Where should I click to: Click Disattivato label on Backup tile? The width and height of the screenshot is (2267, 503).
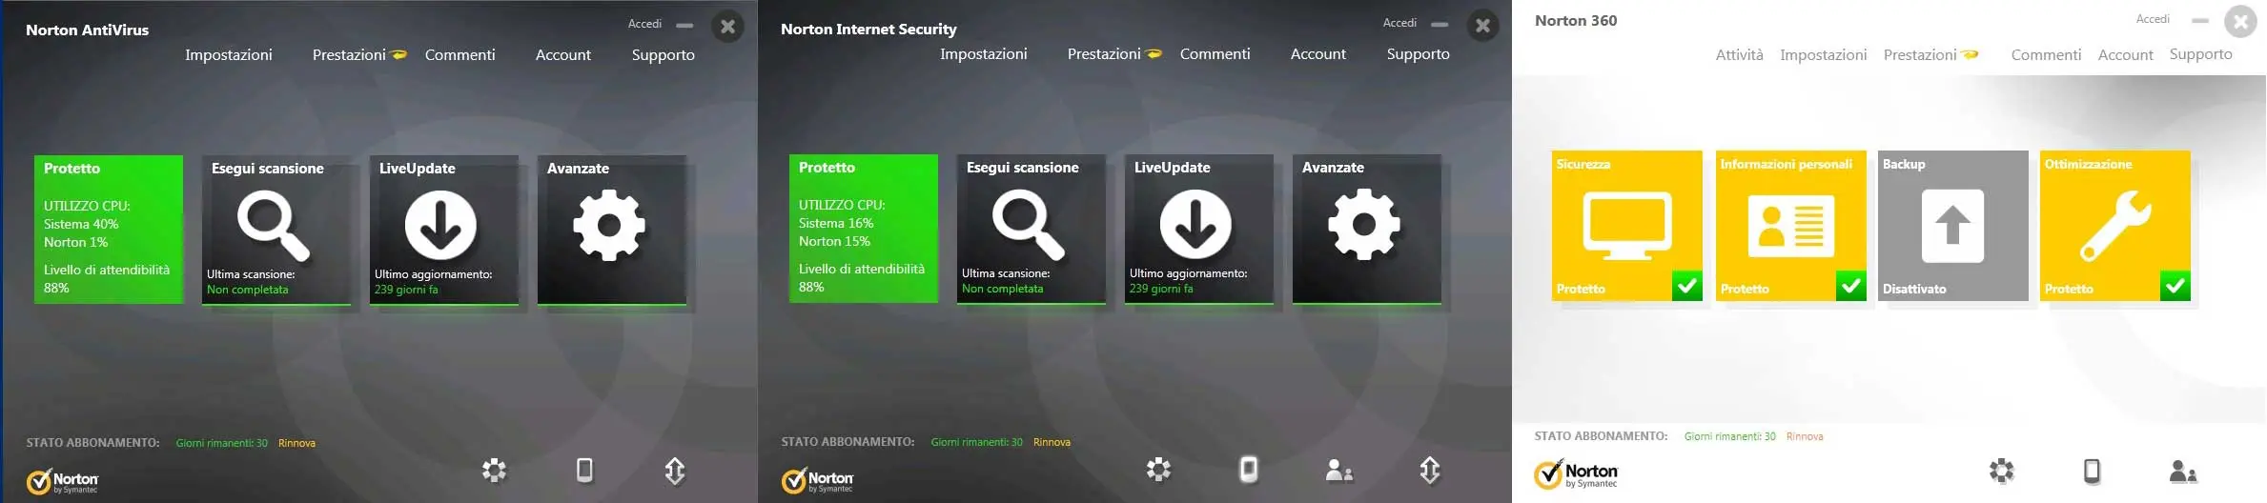[x=1914, y=289]
